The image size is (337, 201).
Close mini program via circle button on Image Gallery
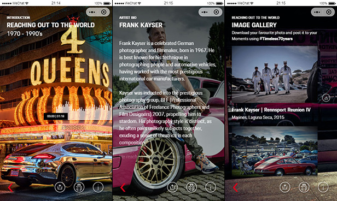point(329,12)
